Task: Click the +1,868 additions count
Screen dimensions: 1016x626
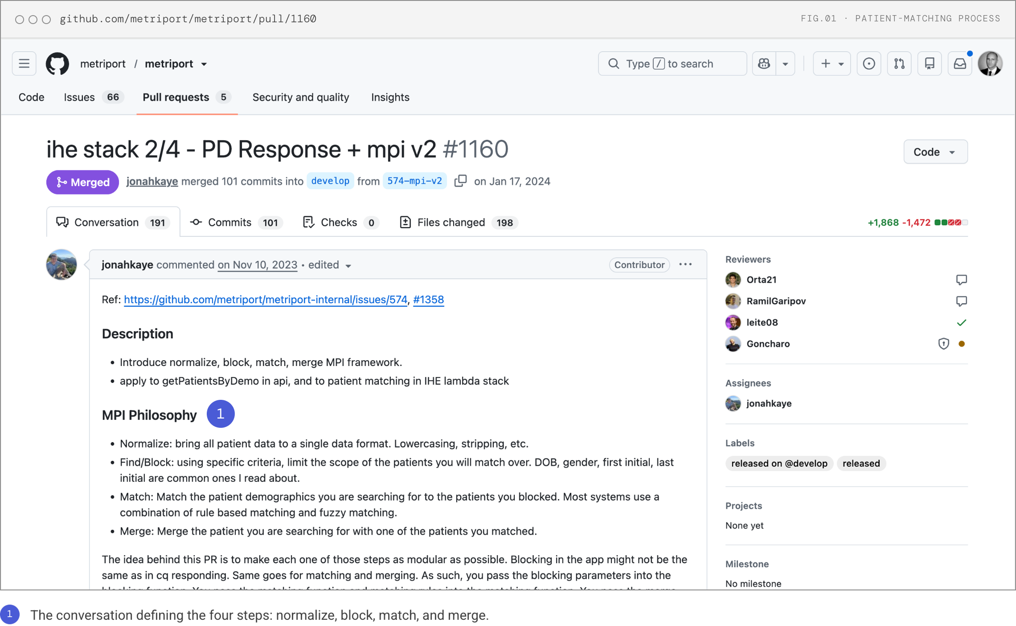Action: (883, 223)
